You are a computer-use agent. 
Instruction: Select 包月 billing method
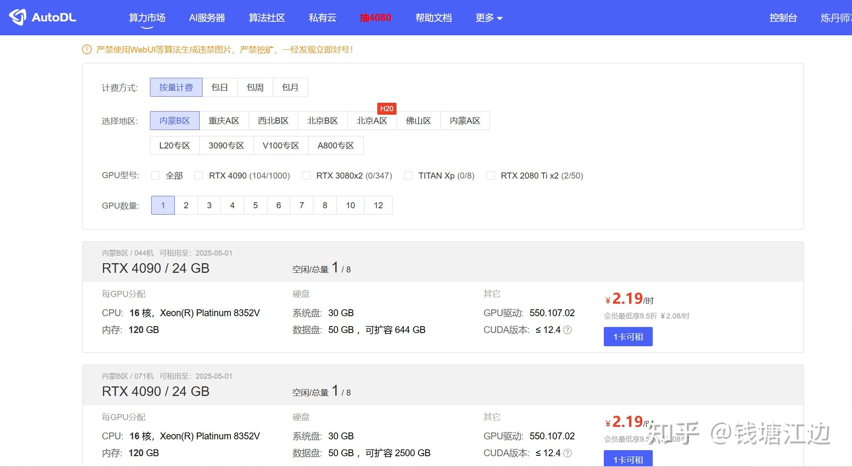(290, 87)
